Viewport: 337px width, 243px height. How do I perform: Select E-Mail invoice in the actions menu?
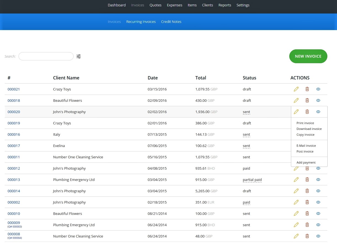[306, 146]
